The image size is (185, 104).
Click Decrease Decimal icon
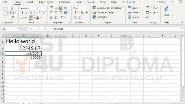point(80,18)
